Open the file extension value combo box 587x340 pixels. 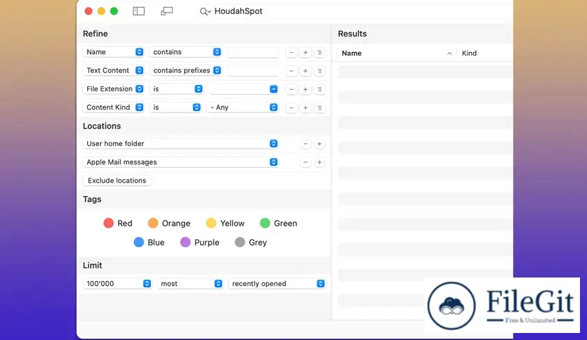pos(244,89)
